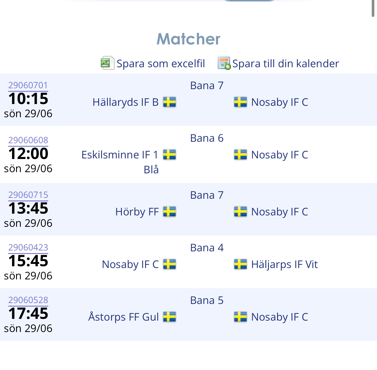The width and height of the screenshot is (377, 370).
Task: Click flag beside Nosaby IF C at 10:15
Action: pyautogui.click(x=241, y=102)
